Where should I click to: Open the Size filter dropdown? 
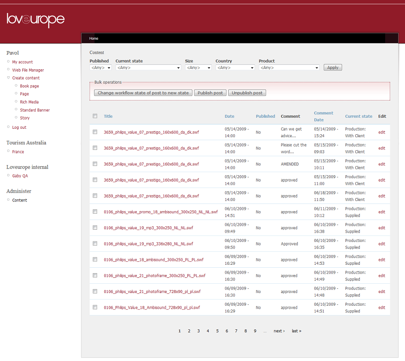click(198, 68)
